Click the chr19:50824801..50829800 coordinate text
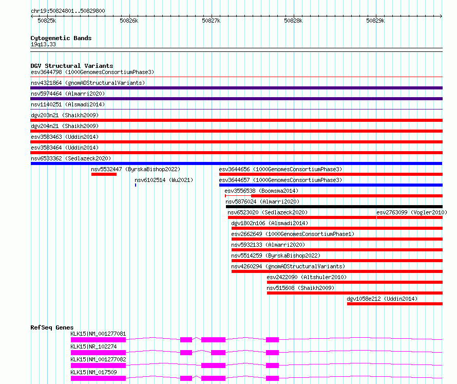Screen dimensions: 457x384 coord(68,11)
